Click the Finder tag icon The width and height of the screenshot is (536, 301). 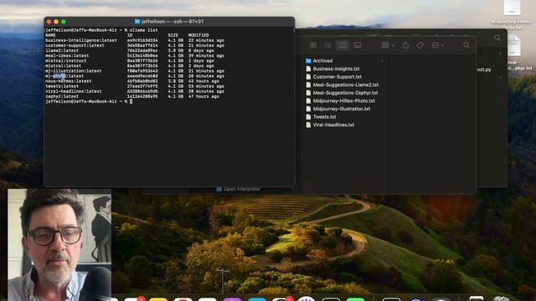pos(420,45)
